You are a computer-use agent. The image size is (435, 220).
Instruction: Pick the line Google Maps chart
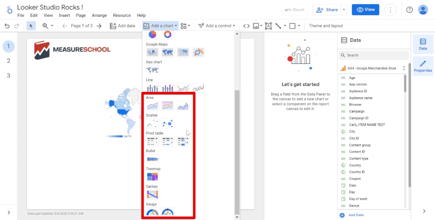click(198, 52)
